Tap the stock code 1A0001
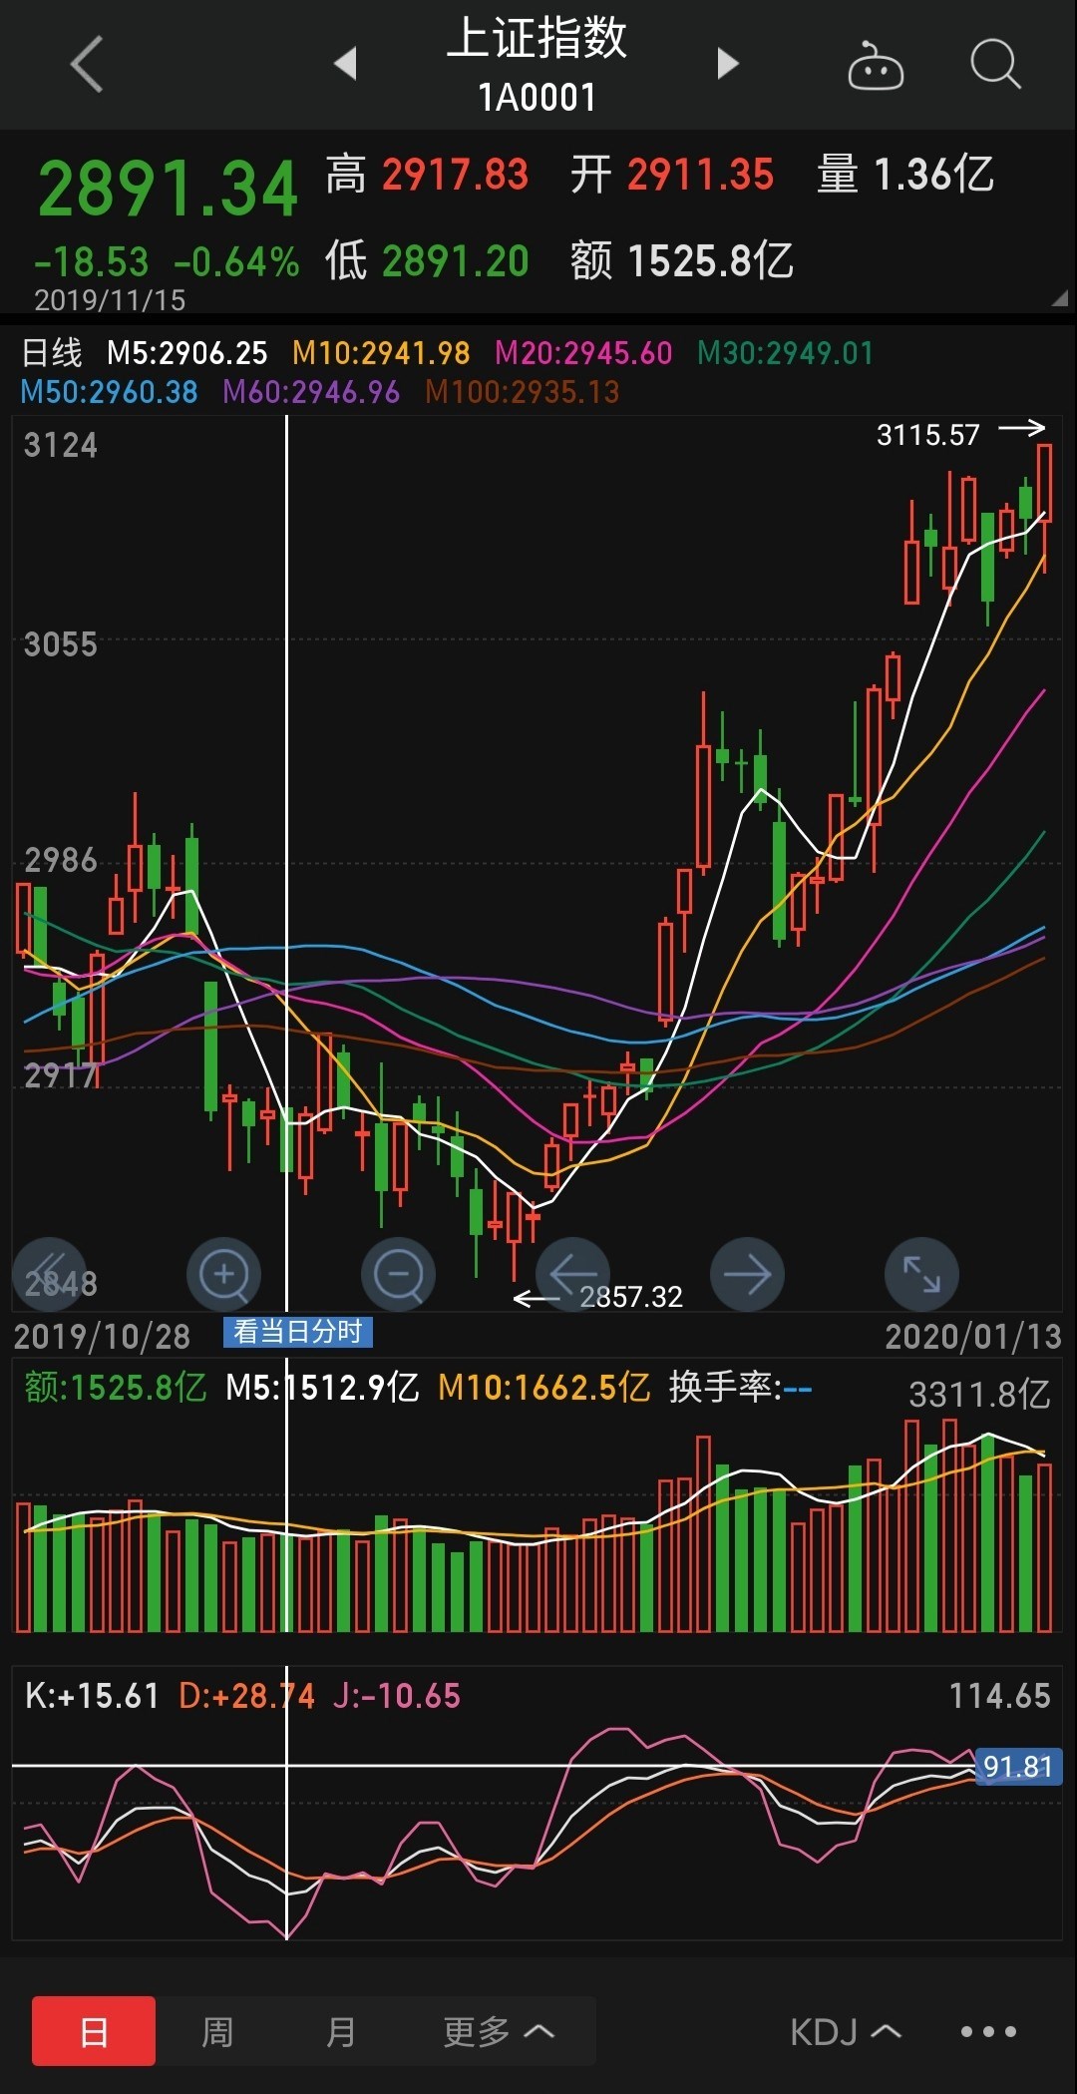The image size is (1077, 2094). (537, 97)
